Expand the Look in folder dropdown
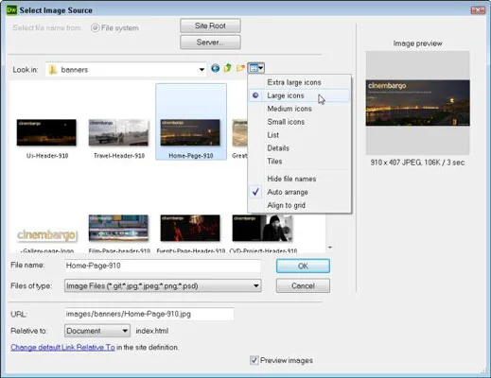This screenshot has width=491, height=378. [x=202, y=70]
